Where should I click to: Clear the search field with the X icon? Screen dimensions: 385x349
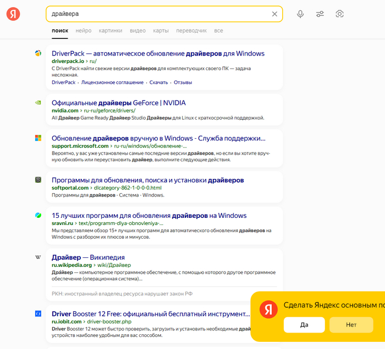pos(274,14)
